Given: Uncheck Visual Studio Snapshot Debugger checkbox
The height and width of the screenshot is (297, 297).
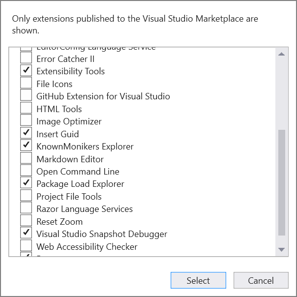Looking at the screenshot, I should (x=26, y=233).
